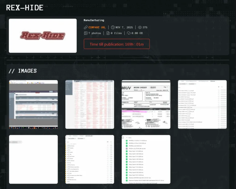
Task: Open the folder list thumbnail with yellow folders
Action: point(90,159)
